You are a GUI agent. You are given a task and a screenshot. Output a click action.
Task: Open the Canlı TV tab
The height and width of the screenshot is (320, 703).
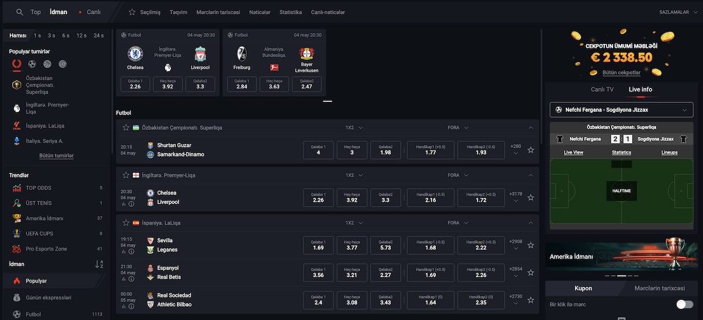602,90
